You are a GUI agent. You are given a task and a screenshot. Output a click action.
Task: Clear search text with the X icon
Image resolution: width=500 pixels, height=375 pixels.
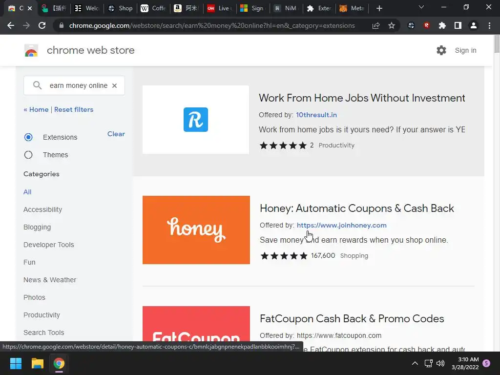point(114,85)
